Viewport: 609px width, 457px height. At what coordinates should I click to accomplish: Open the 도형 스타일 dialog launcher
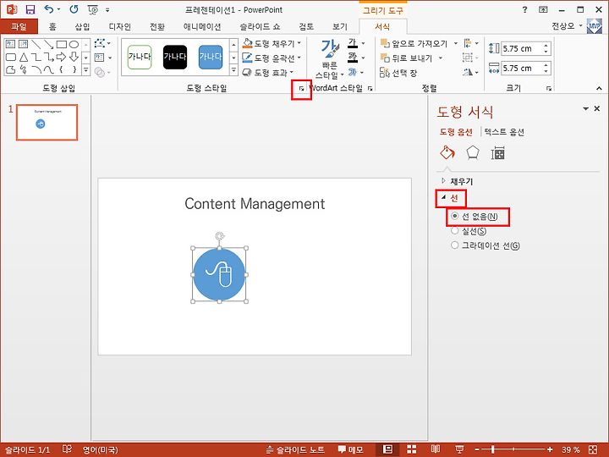pos(301,89)
